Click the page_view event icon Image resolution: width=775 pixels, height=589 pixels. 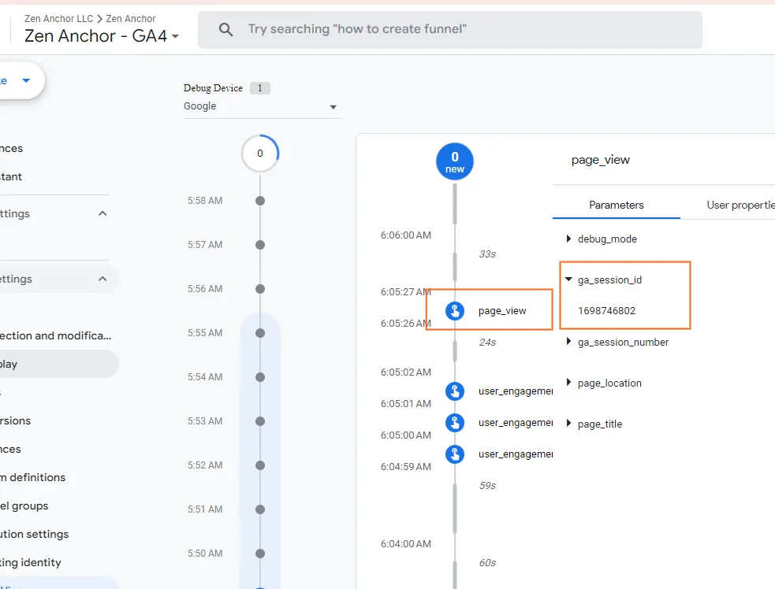[x=455, y=311]
